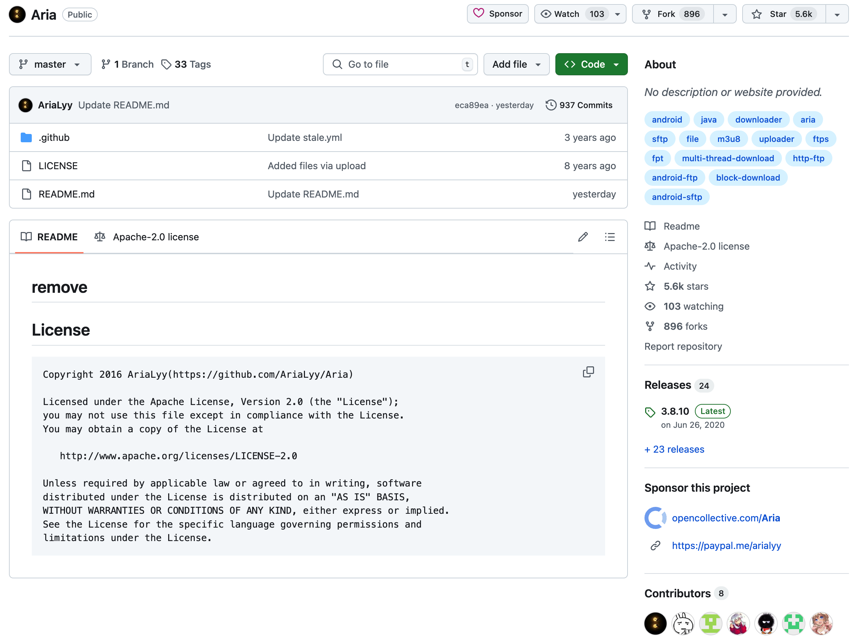851x636 pixels.
Task: Select the ftps topic tag
Action: click(821, 139)
